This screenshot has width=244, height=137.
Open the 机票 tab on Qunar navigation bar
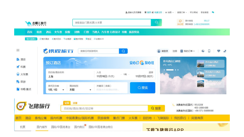click(39, 32)
